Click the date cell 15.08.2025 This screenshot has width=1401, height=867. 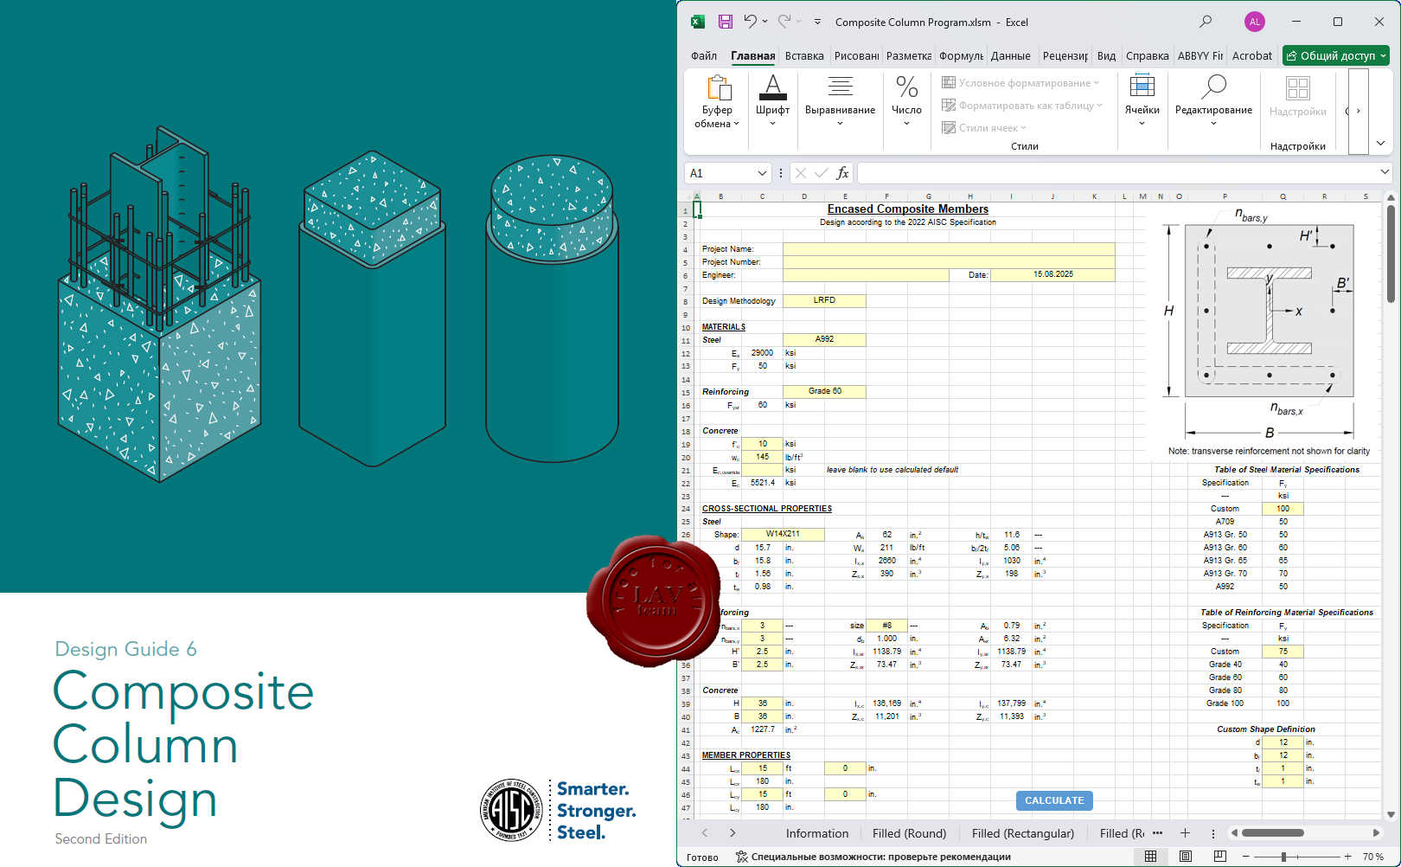(x=1052, y=275)
